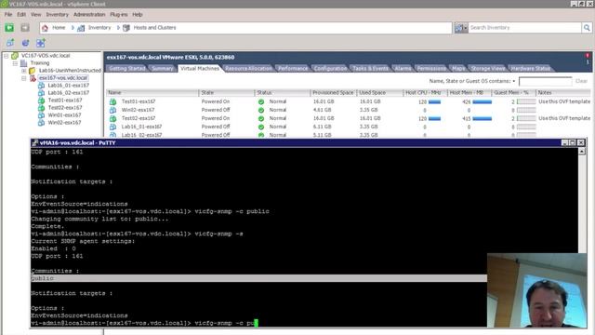The width and height of the screenshot is (595, 335).
Task: Select Test01-esx167 in the inventory tree
Action: point(65,100)
